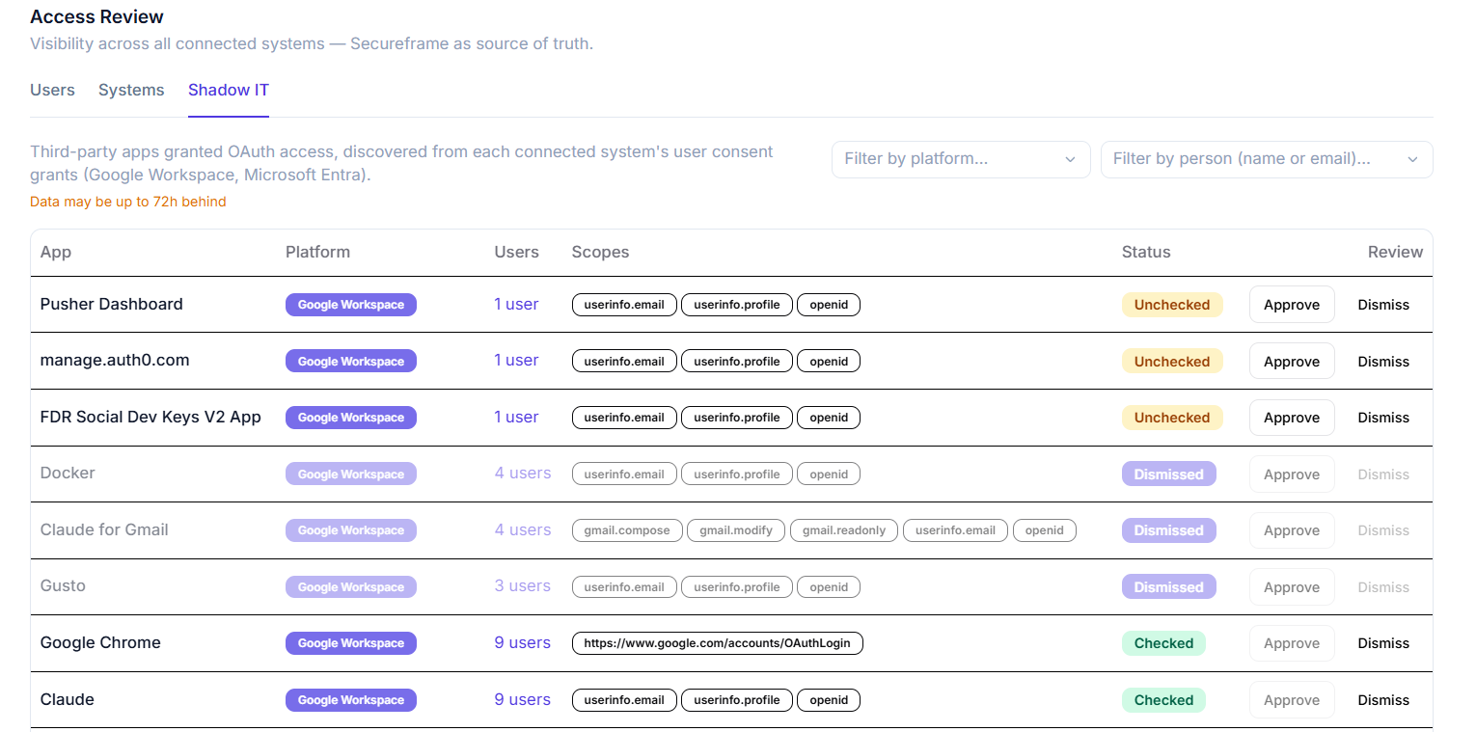
Task: Open the Filter by person dropdown
Action: tap(1267, 159)
